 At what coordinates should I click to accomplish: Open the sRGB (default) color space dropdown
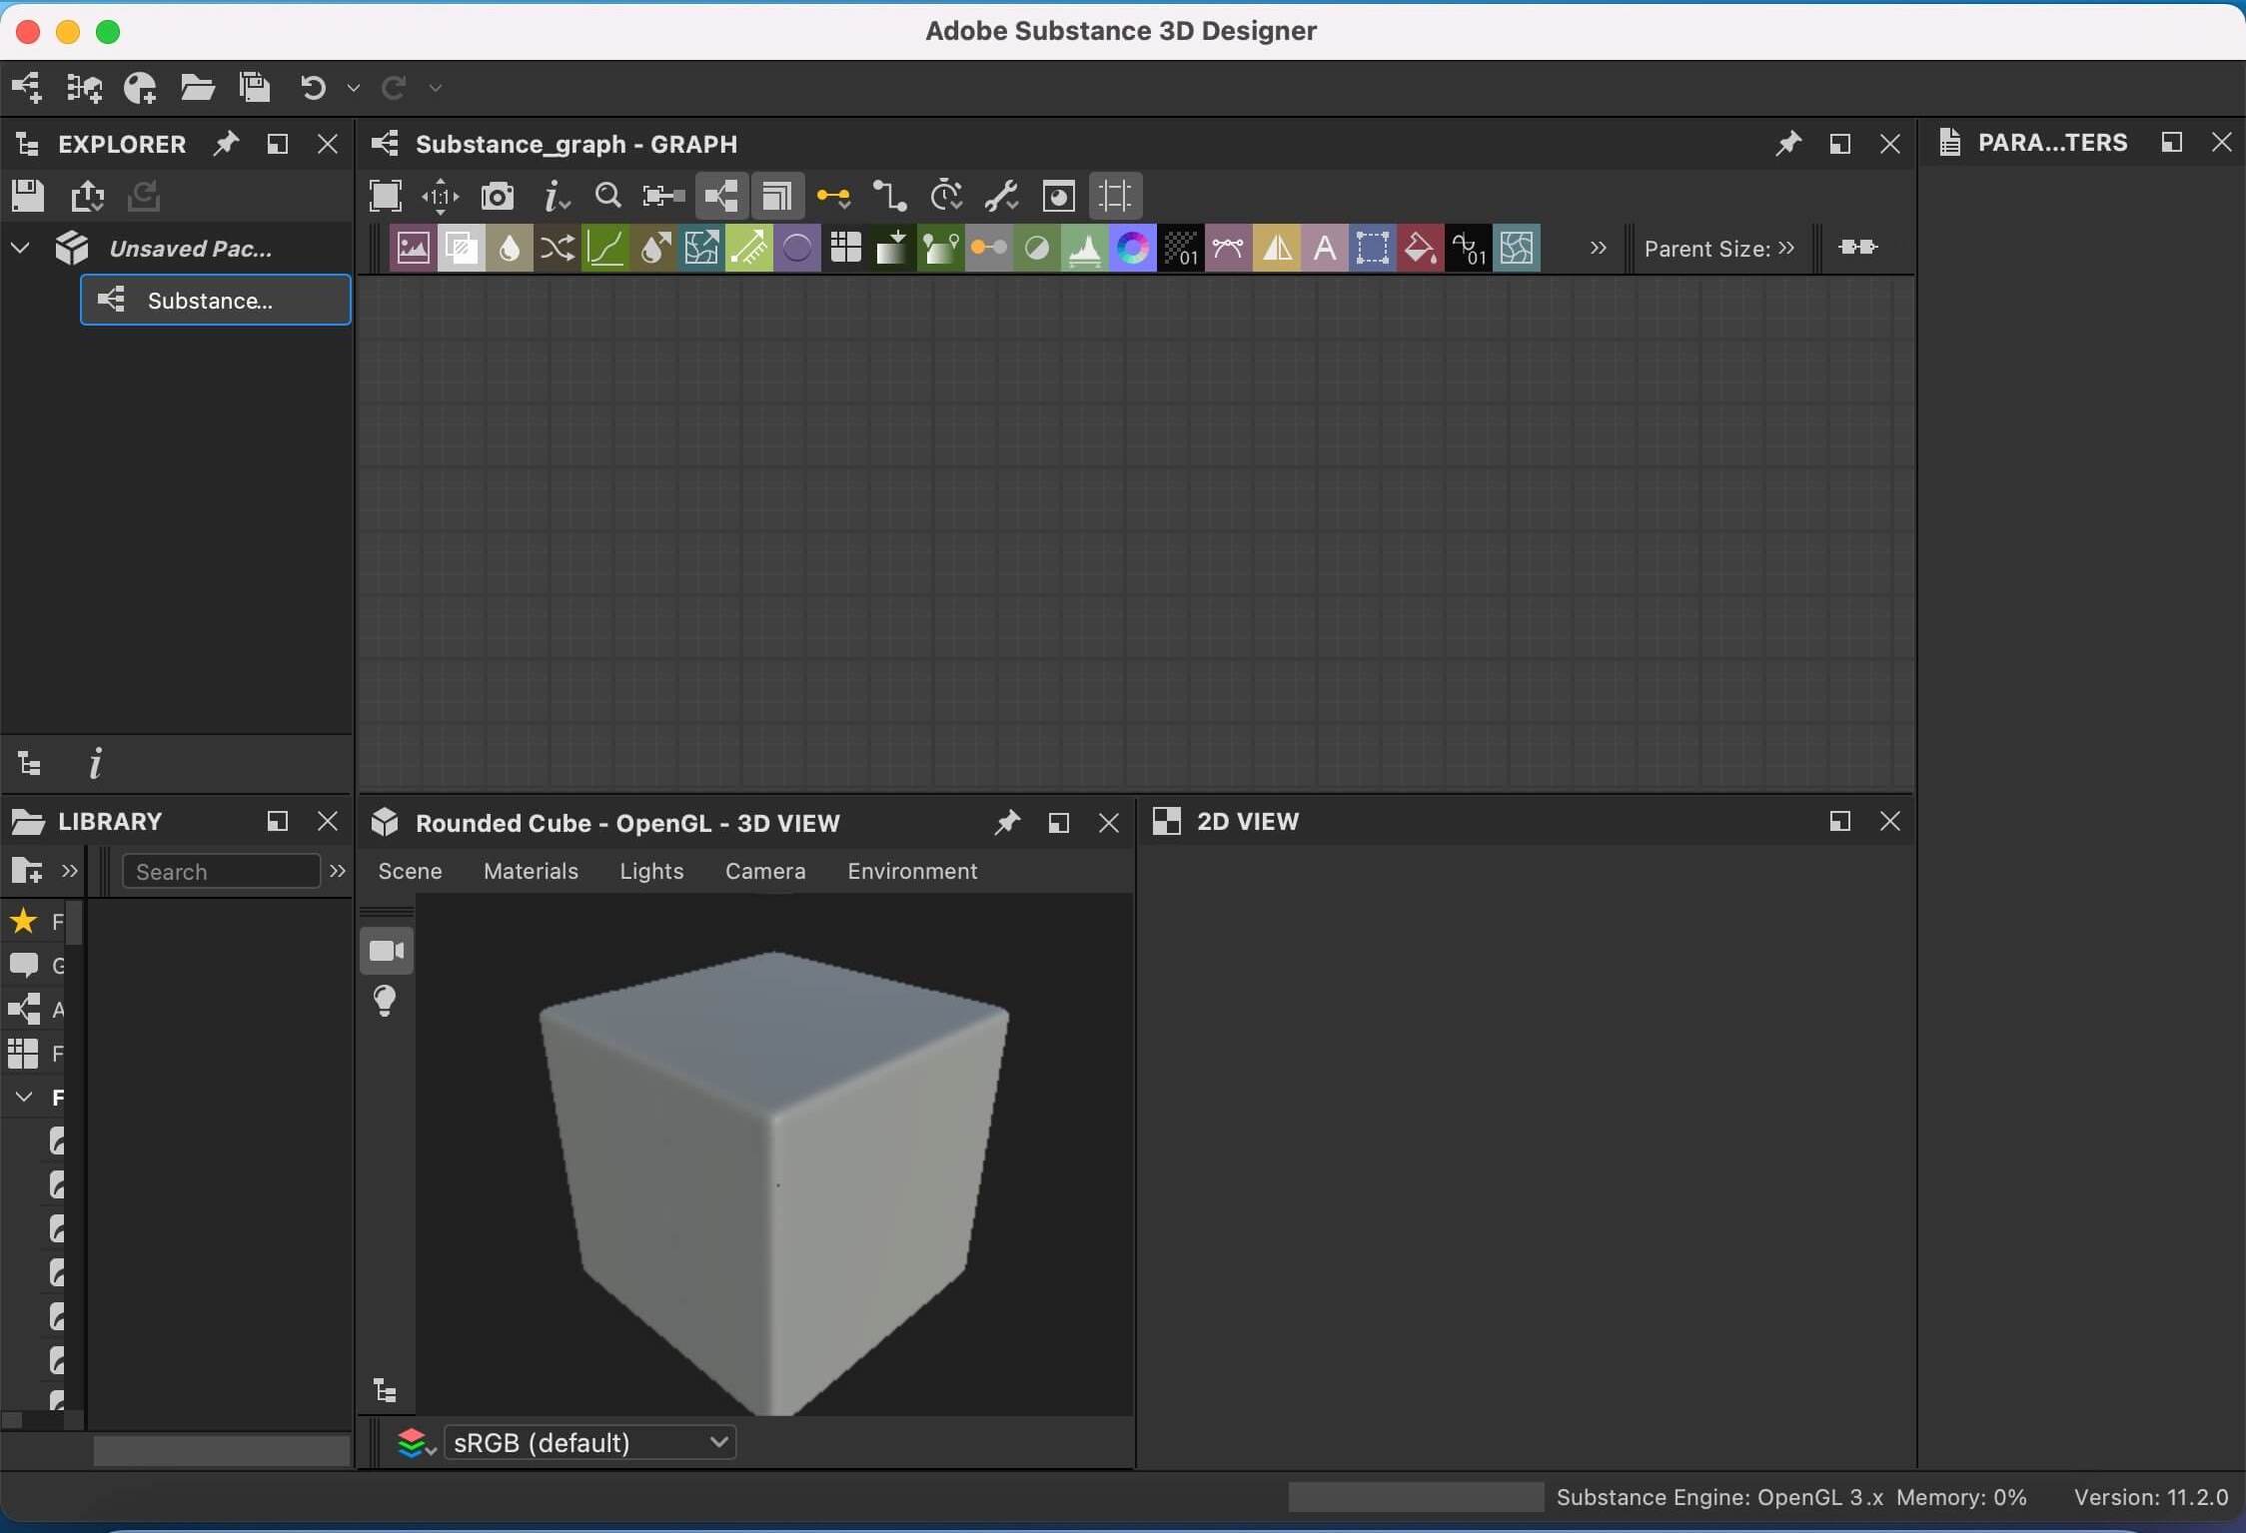click(x=589, y=1442)
